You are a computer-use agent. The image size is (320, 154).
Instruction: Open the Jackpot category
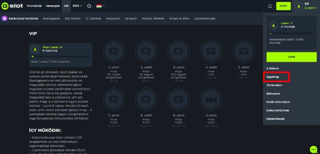(131, 18)
